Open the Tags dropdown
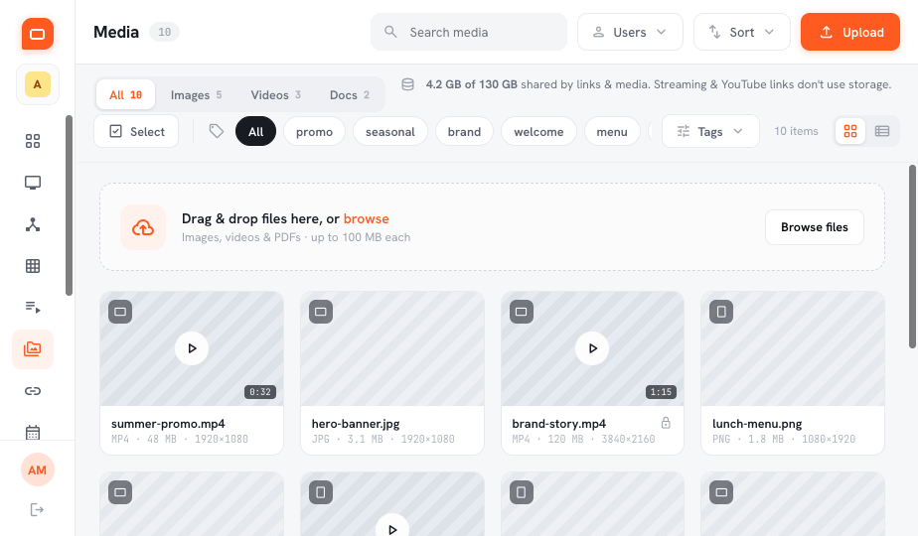The image size is (918, 536). tap(710, 132)
